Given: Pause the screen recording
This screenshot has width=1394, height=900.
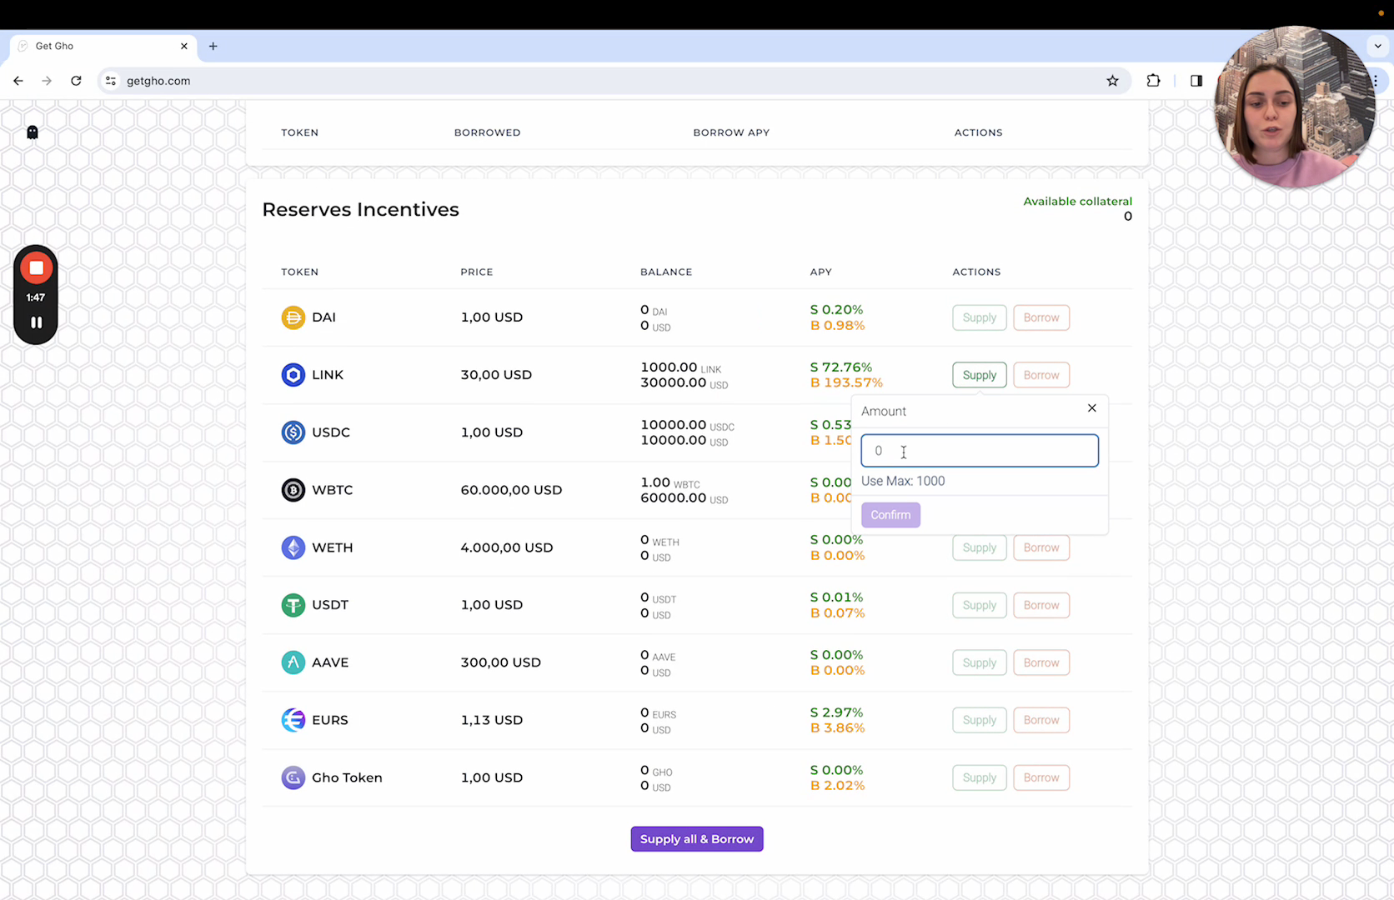Looking at the screenshot, I should click(x=36, y=322).
